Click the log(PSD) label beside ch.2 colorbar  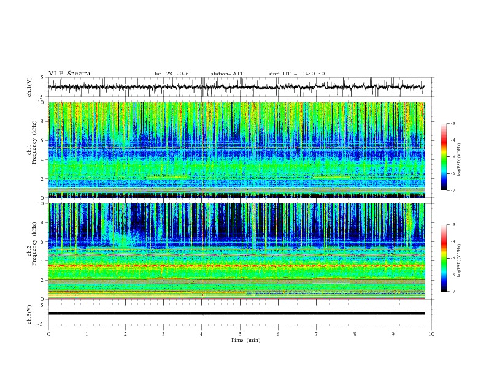459,261
